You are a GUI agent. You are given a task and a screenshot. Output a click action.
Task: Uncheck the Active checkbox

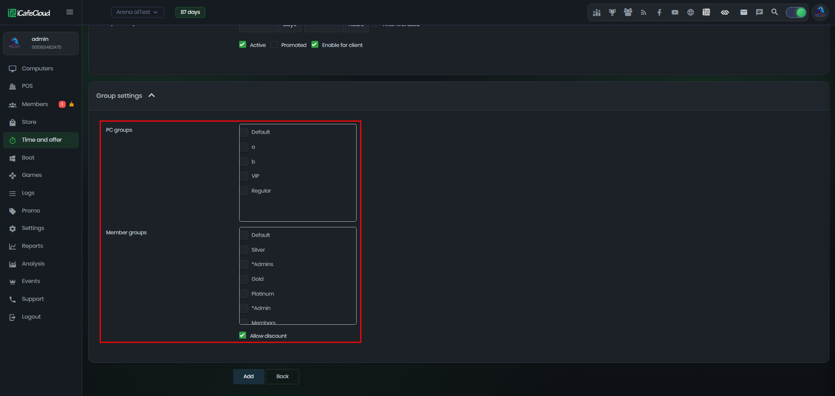point(243,44)
